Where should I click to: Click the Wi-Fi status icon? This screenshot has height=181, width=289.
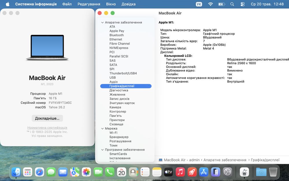[210, 4]
